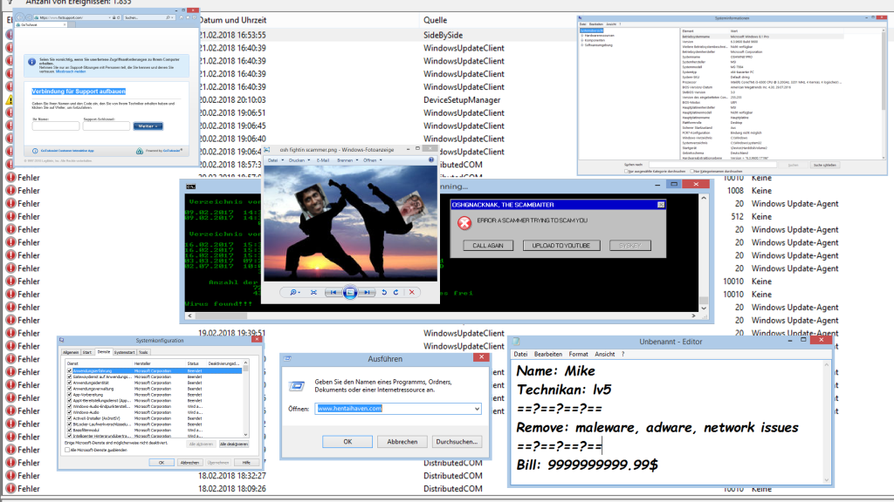Screen dimensions: 894x502
Task: Start the slideshow in Windows-Fotoanzeige
Action: 350,292
